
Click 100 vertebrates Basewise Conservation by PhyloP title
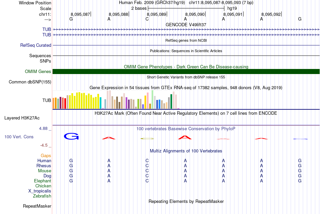pyautogui.click(x=186, y=129)
